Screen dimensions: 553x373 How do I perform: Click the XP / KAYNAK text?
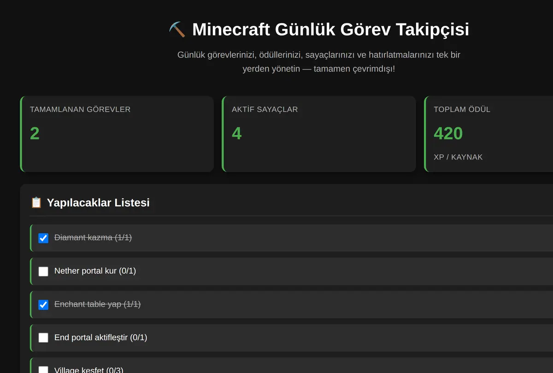(x=458, y=157)
